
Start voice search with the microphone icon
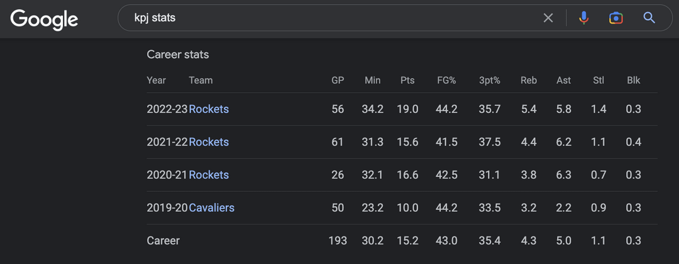point(584,18)
